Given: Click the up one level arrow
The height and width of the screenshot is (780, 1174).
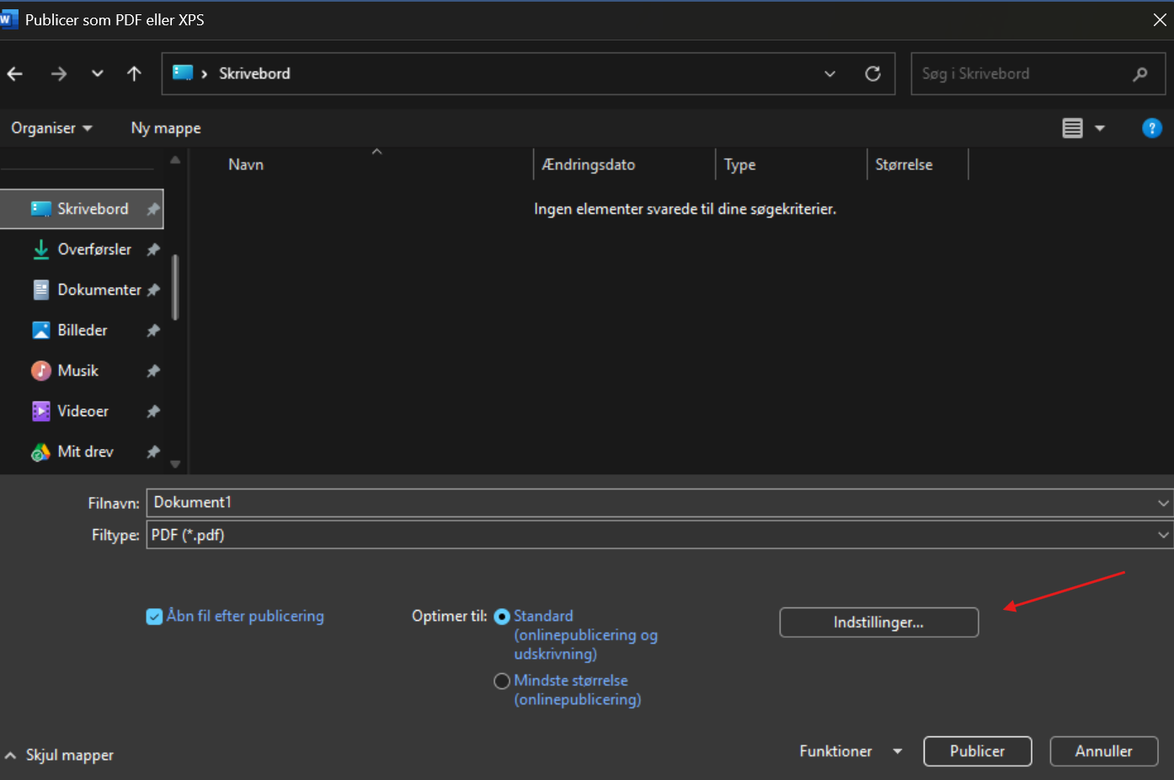Looking at the screenshot, I should (134, 74).
